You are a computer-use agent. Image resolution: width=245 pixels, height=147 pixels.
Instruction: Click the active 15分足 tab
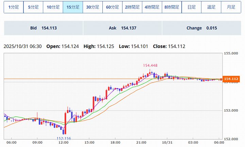[73, 7]
